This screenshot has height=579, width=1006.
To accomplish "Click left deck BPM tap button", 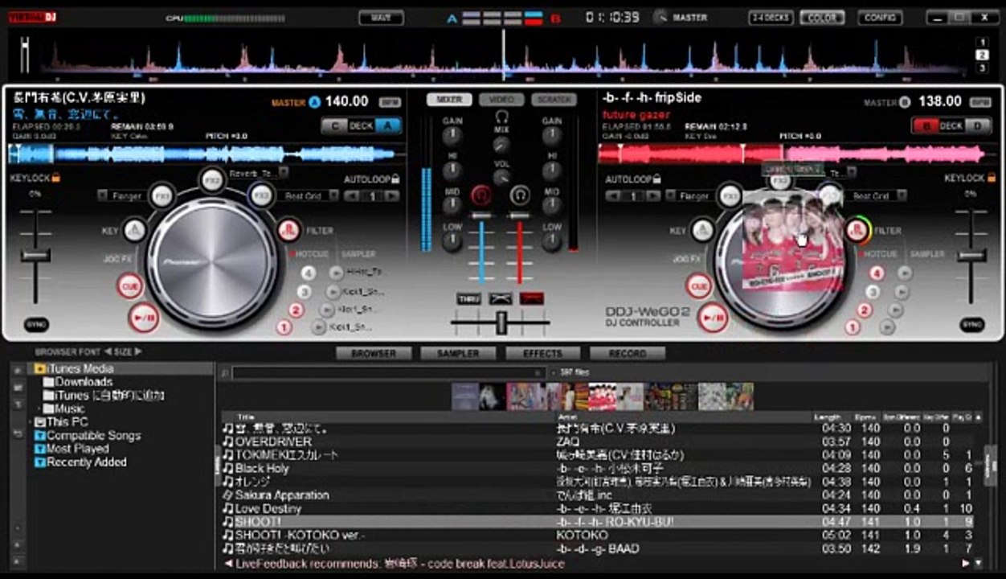I will tap(390, 102).
